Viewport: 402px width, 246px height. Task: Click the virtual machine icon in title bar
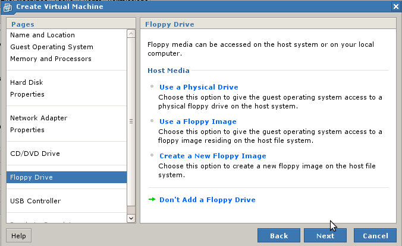point(8,7)
